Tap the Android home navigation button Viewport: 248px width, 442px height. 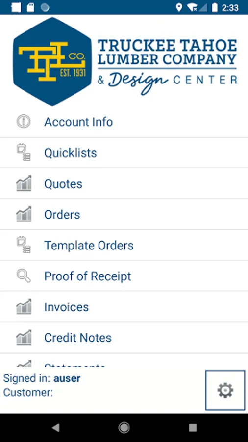[124, 428]
